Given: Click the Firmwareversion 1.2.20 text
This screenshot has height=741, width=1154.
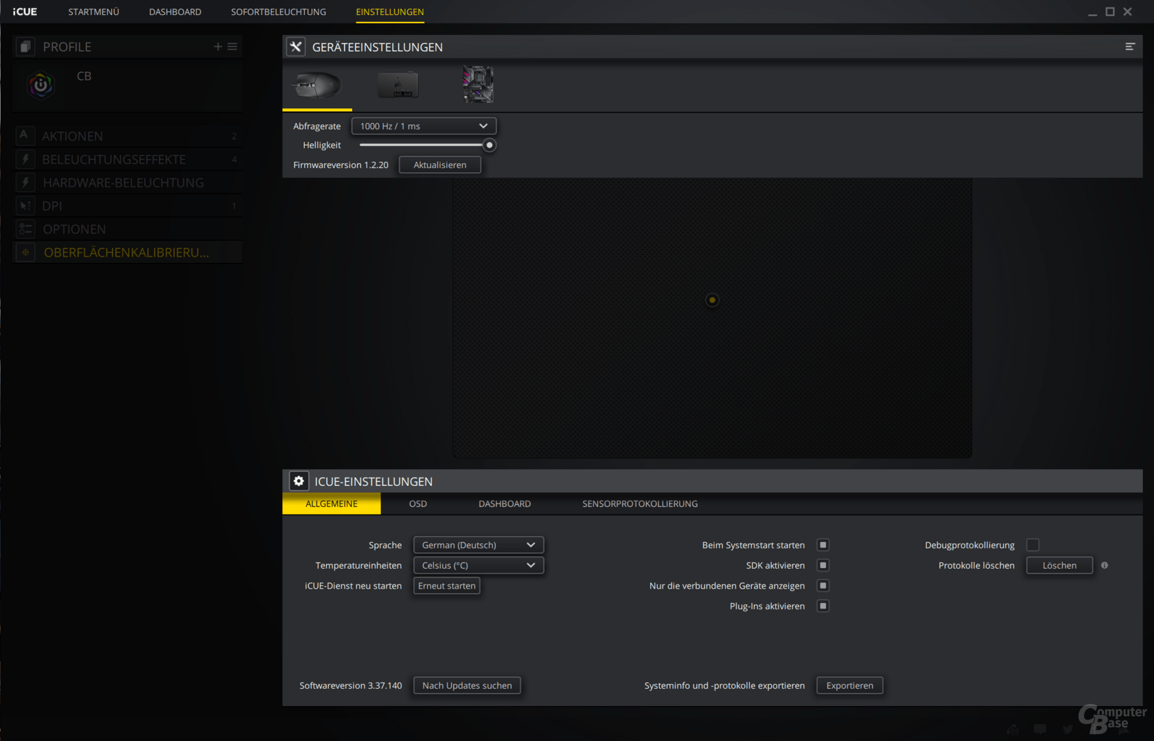Looking at the screenshot, I should pos(341,165).
